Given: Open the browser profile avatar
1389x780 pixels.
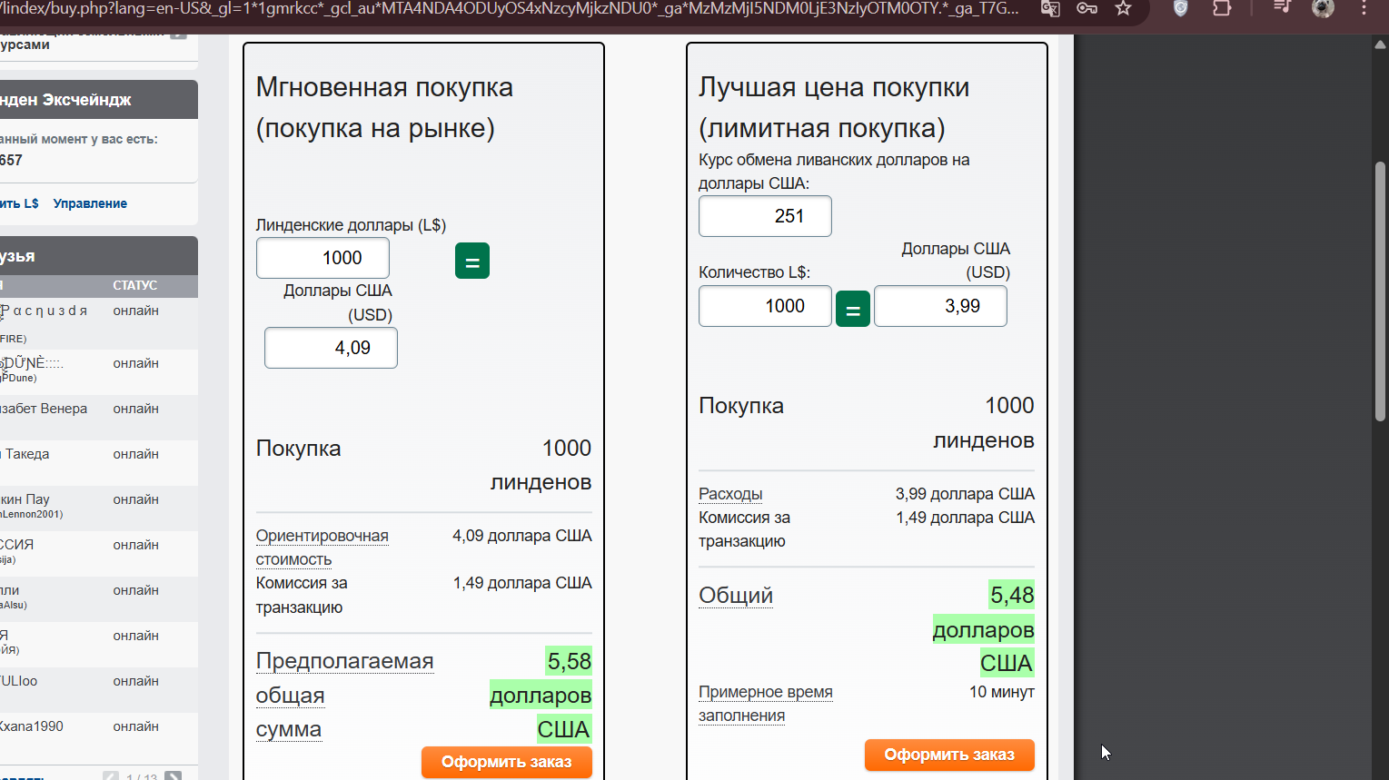Looking at the screenshot, I should [x=1323, y=8].
